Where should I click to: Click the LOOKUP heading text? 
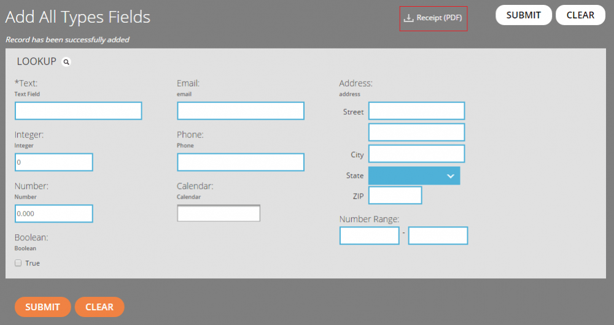coord(37,61)
